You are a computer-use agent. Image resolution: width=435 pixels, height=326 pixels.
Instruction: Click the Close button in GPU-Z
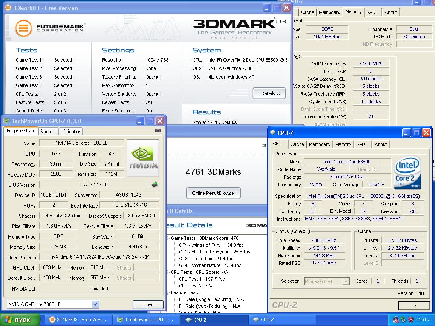pos(148,305)
